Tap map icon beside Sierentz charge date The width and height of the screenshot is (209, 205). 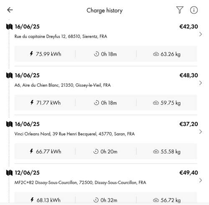[9, 26]
